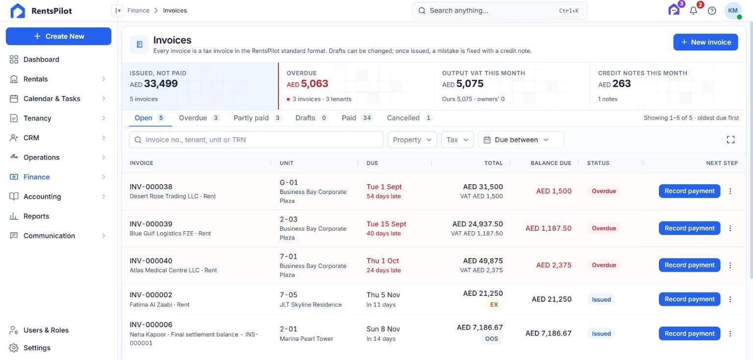Click the Create New button

58,36
